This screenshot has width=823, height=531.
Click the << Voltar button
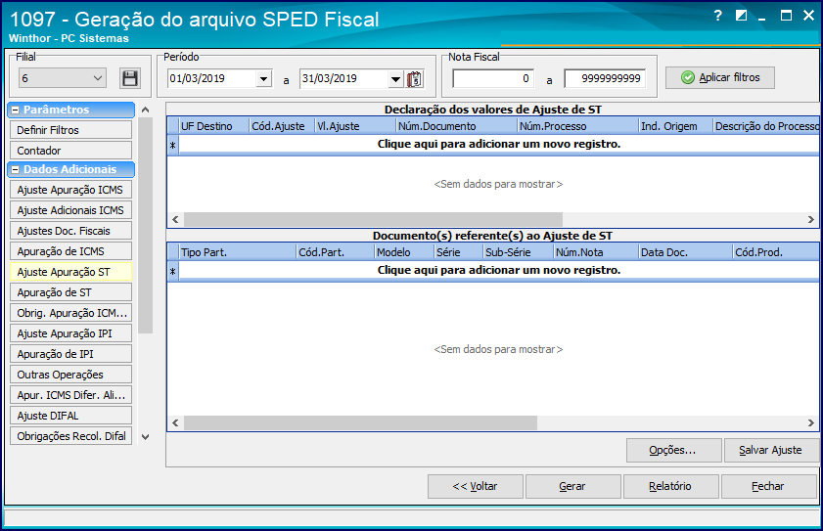pos(475,486)
